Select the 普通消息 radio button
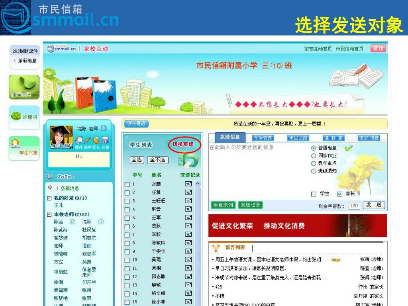 click(314, 148)
